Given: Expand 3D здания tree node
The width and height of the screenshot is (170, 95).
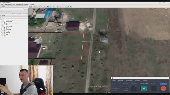Looking at the screenshot, I should click(1, 29).
